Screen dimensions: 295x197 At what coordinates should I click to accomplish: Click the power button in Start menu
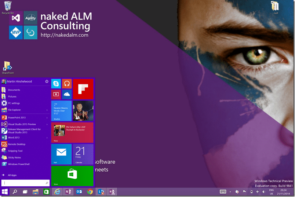pyautogui.click(x=47, y=81)
